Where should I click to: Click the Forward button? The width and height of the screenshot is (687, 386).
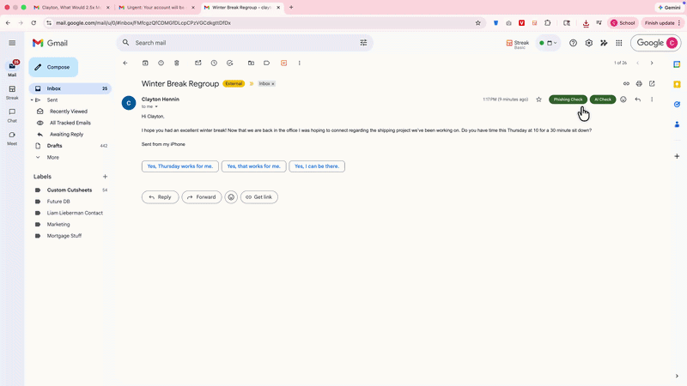tap(202, 197)
